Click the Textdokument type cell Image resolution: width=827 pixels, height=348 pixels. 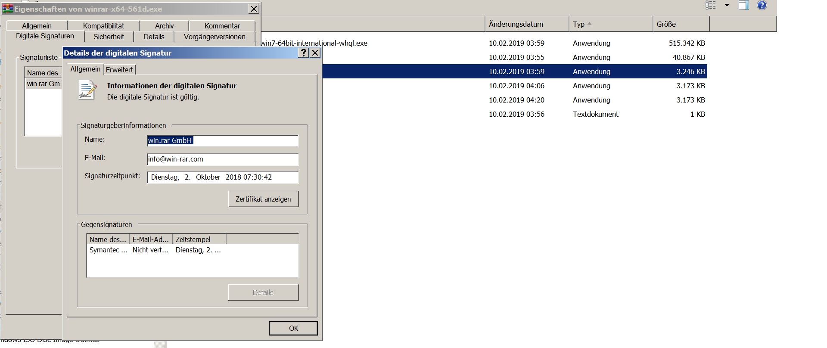(x=595, y=114)
